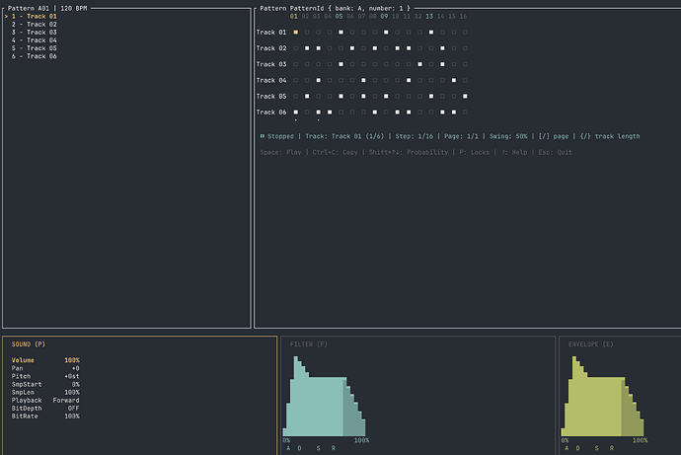Enable step 16 on Track 04 row
681x455 pixels.
pyautogui.click(x=465, y=80)
